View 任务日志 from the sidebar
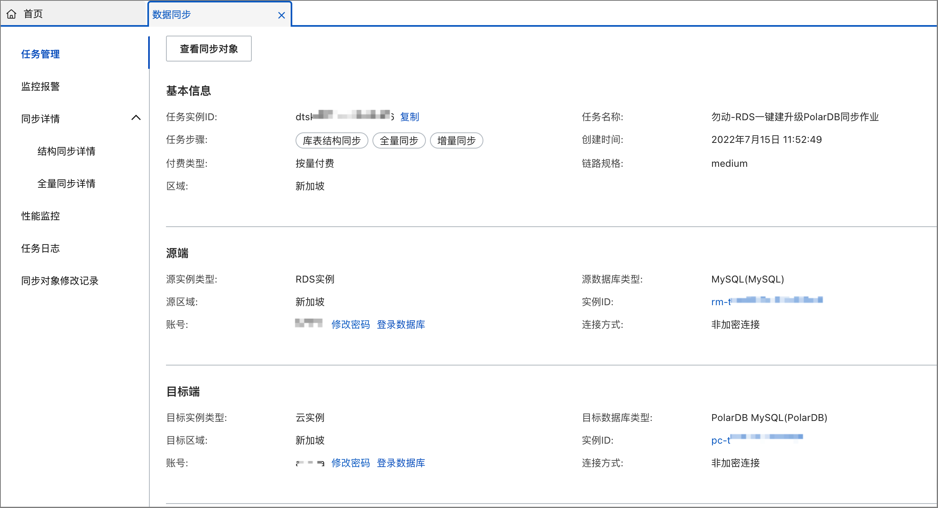The image size is (938, 508). pos(40,248)
